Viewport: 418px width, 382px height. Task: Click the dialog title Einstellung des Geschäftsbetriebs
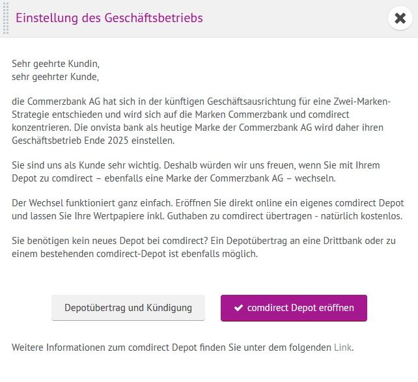[109, 18]
